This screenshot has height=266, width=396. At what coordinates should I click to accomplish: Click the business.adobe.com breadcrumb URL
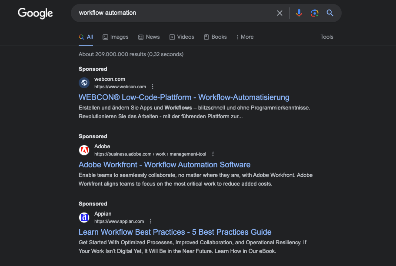tap(150, 154)
